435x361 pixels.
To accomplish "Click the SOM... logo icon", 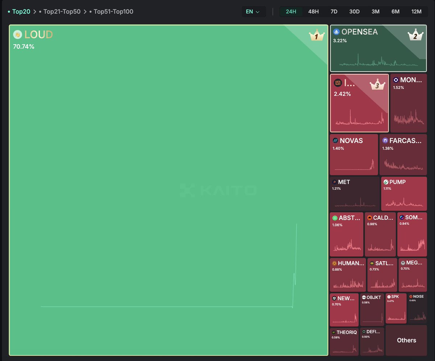I will point(402,218).
